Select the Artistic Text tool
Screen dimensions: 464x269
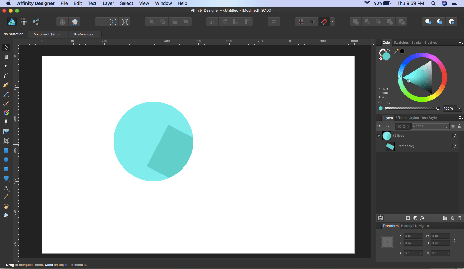(x=6, y=188)
